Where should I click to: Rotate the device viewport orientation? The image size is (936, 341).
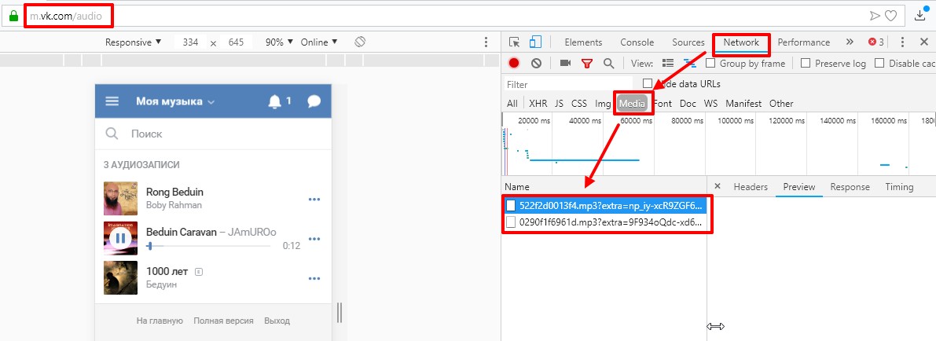(360, 42)
